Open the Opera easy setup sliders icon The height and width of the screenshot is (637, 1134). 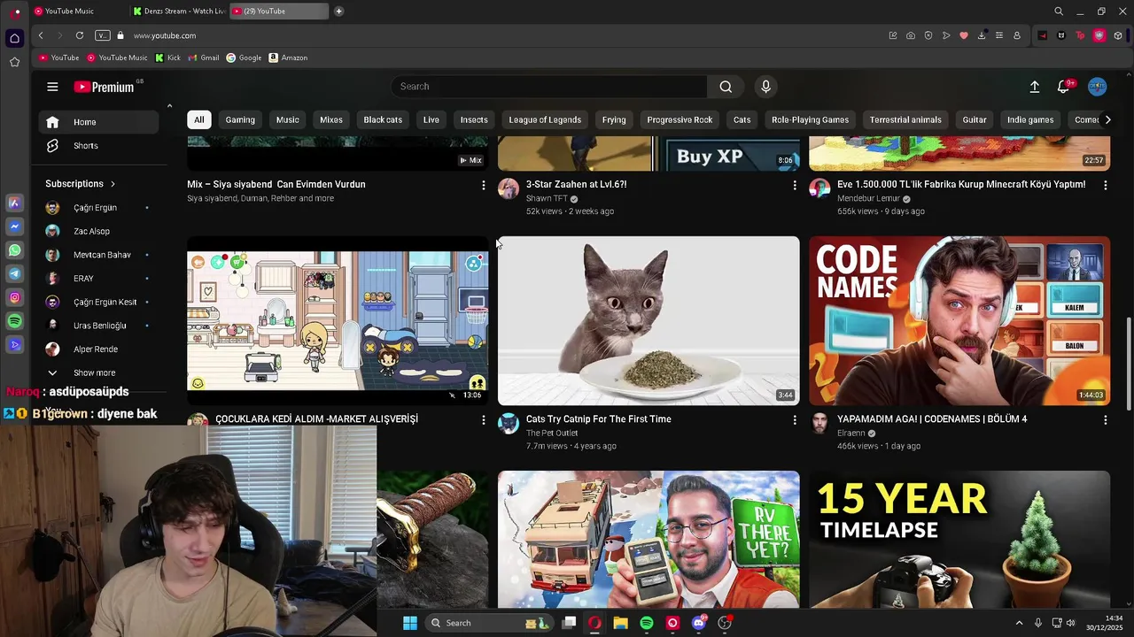[999, 35]
